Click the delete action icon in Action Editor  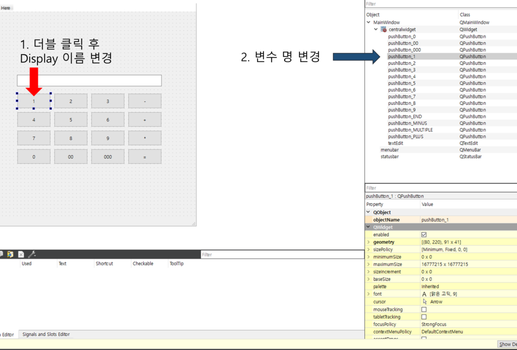click(x=21, y=254)
